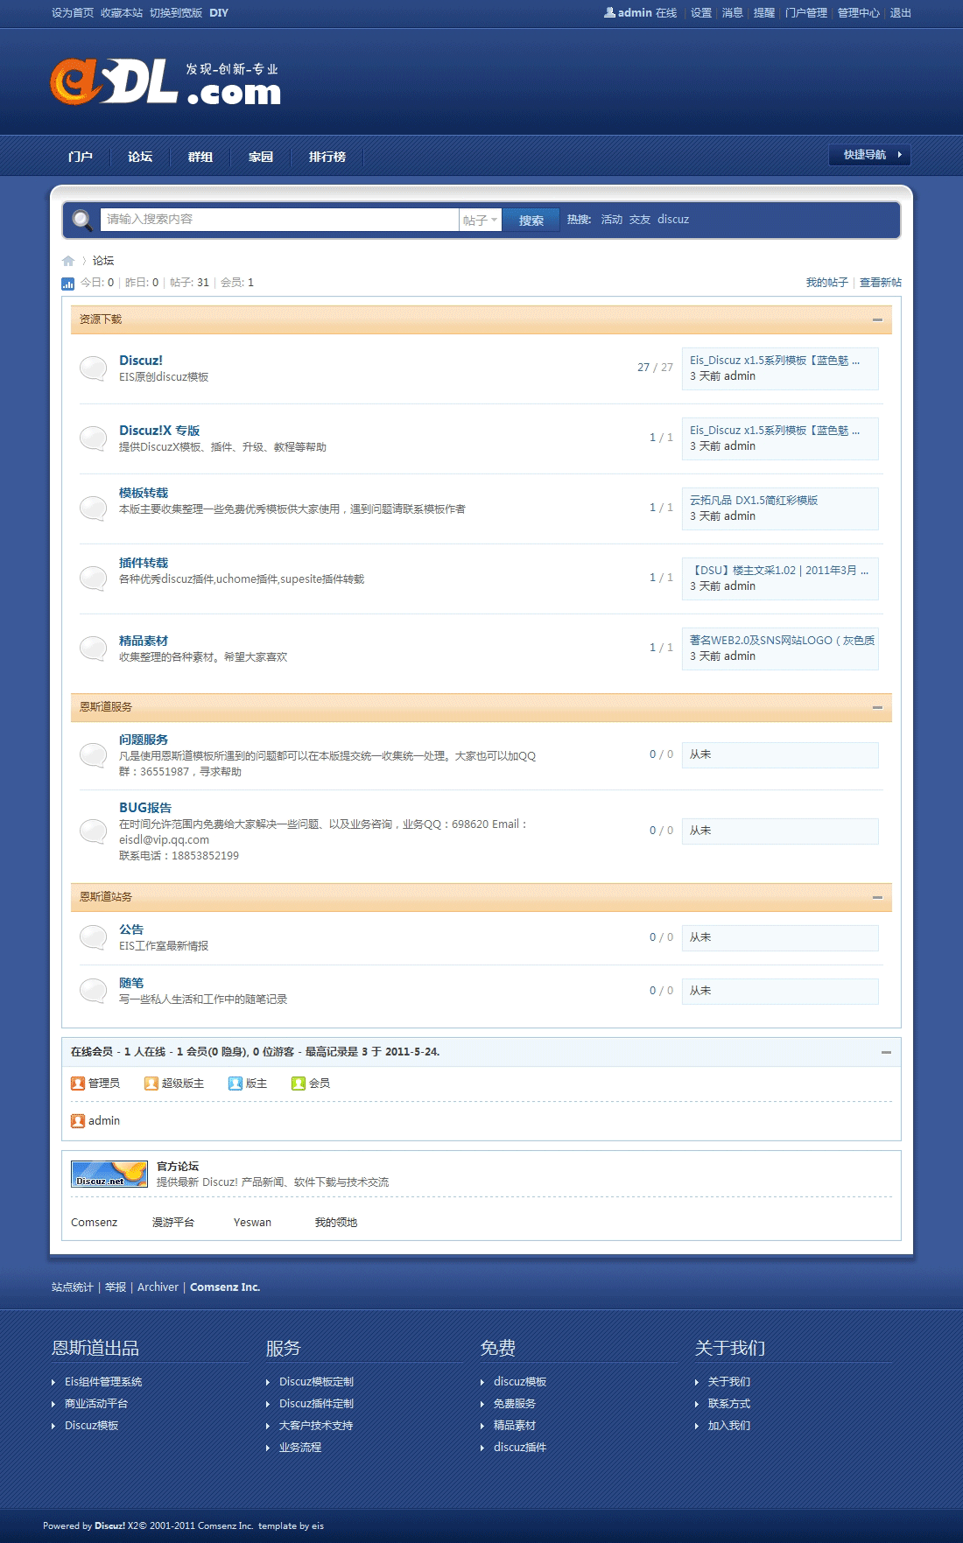Click the speech bubble icon beside Discuz!
This screenshot has height=1543, width=963.
click(x=93, y=368)
